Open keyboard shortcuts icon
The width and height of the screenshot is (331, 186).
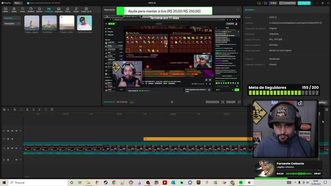[265, 3]
